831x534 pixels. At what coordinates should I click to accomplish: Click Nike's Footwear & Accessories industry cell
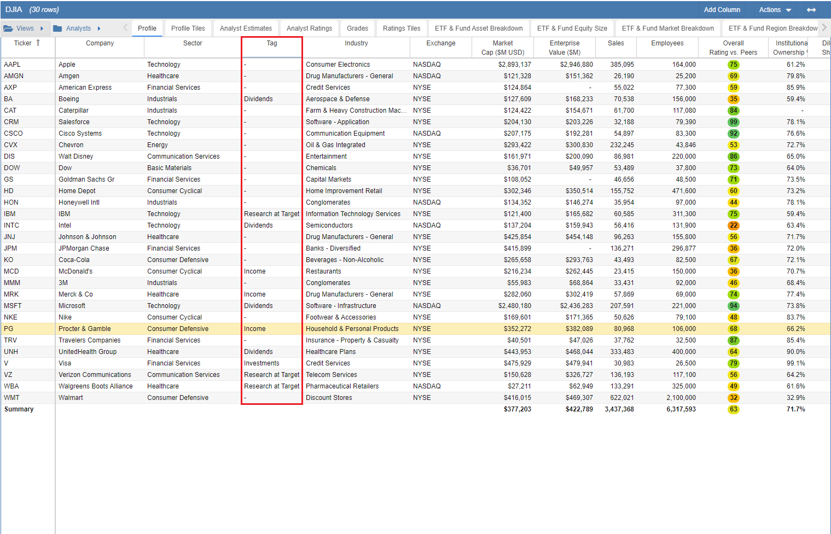[x=356, y=317]
